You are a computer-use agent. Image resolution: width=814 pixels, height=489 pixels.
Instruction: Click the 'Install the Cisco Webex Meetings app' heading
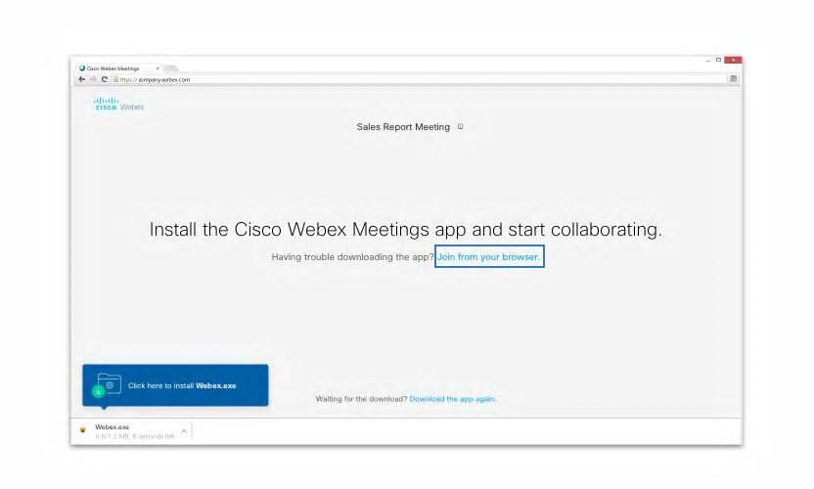[x=406, y=229]
